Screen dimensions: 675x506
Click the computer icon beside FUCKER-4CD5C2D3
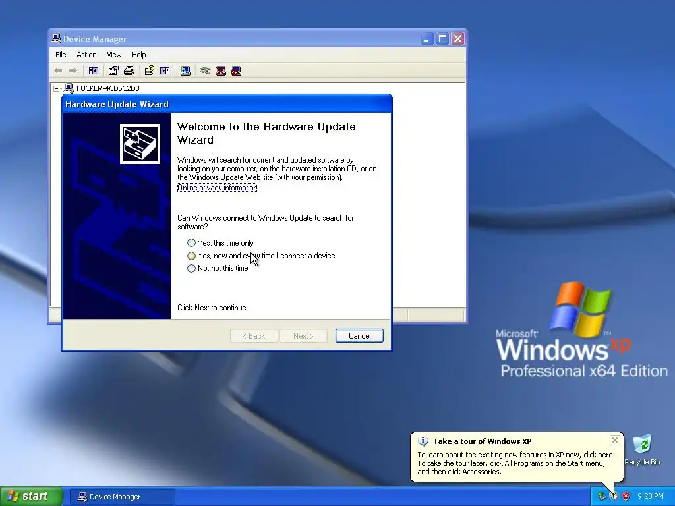point(69,88)
